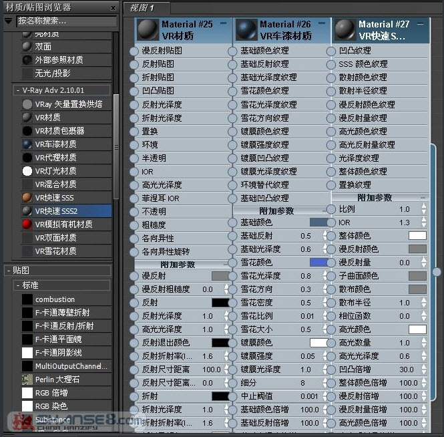Click the Perlin 大理石 map icon
Viewport: 444px width, 437px height.
pyautogui.click(x=27, y=379)
